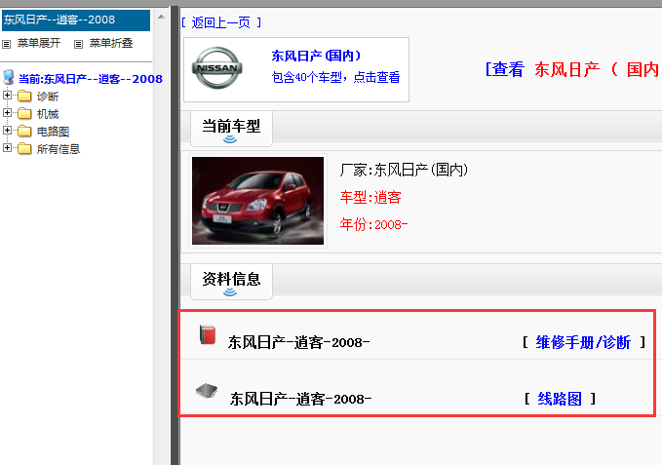This screenshot has width=662, height=465.
Task: Go back via 返回上一页 link
Action: (221, 22)
